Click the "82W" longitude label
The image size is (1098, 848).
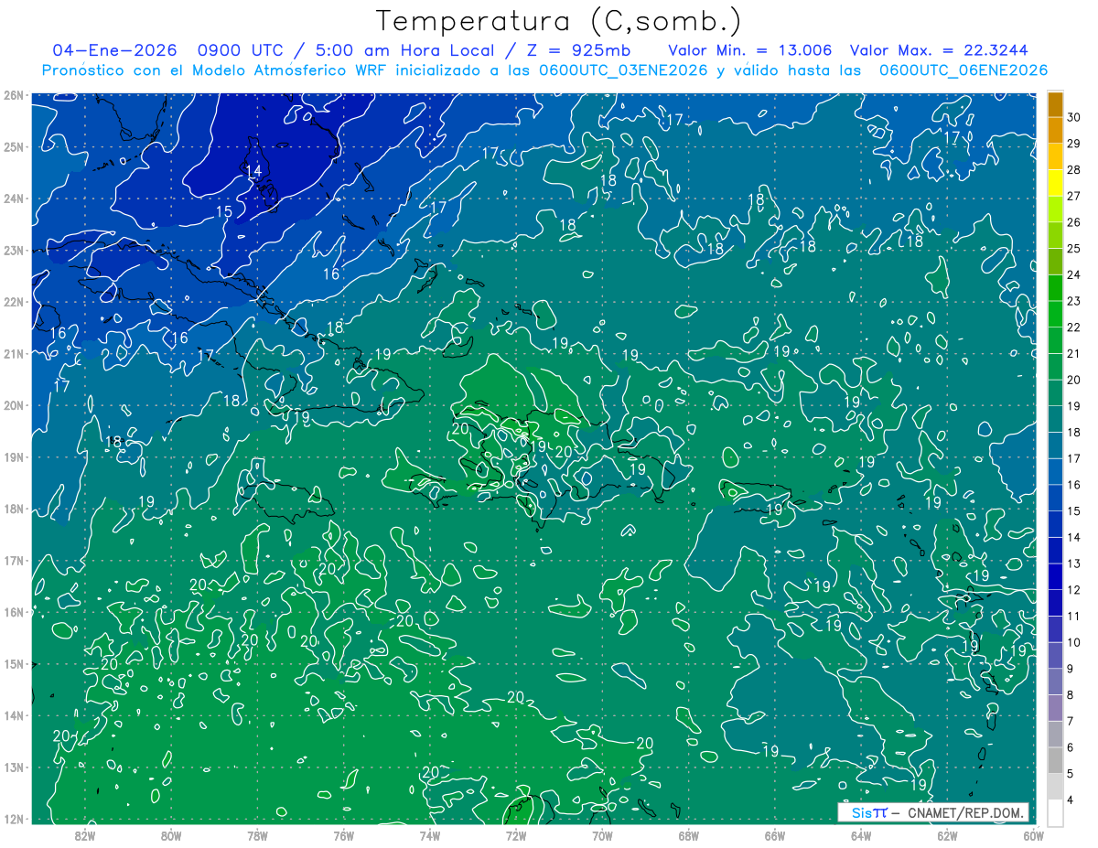85,835
